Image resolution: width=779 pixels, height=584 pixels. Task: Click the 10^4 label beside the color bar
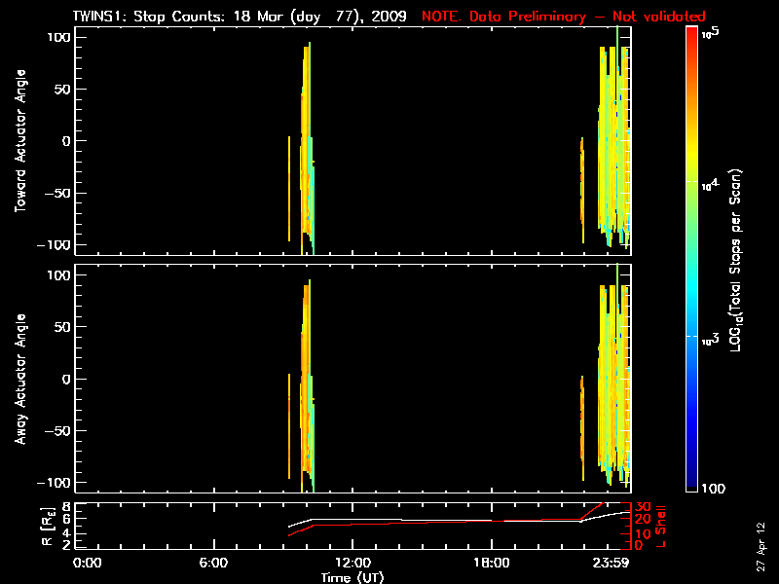[711, 182]
